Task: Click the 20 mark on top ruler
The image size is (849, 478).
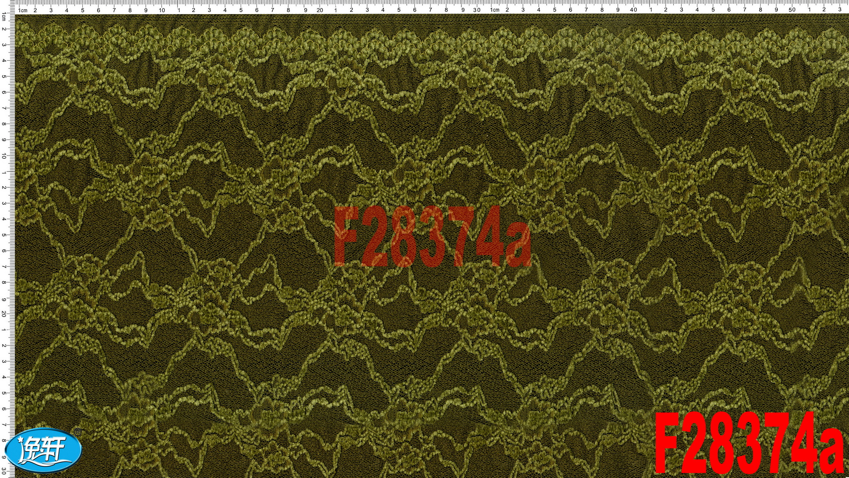Action: click(x=320, y=10)
